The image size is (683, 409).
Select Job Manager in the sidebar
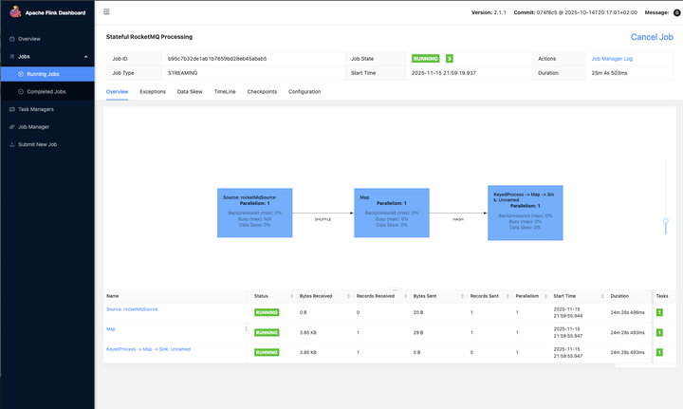click(x=47, y=127)
